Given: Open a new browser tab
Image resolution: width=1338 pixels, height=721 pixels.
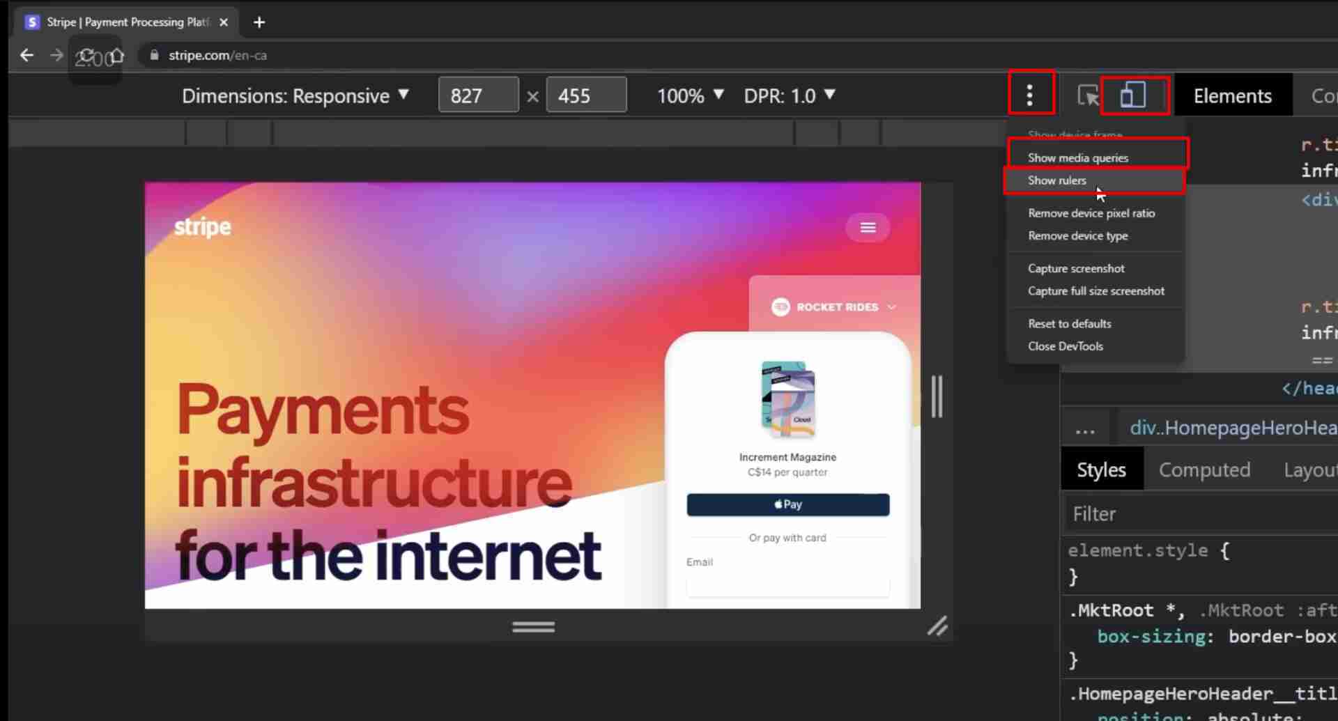Looking at the screenshot, I should [x=259, y=22].
